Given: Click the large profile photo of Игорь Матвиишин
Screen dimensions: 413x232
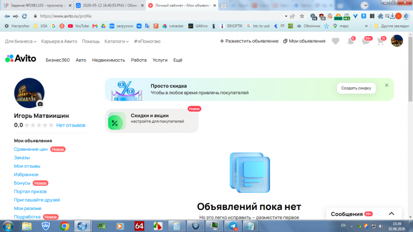Looking at the screenshot, I should (x=29, y=93).
